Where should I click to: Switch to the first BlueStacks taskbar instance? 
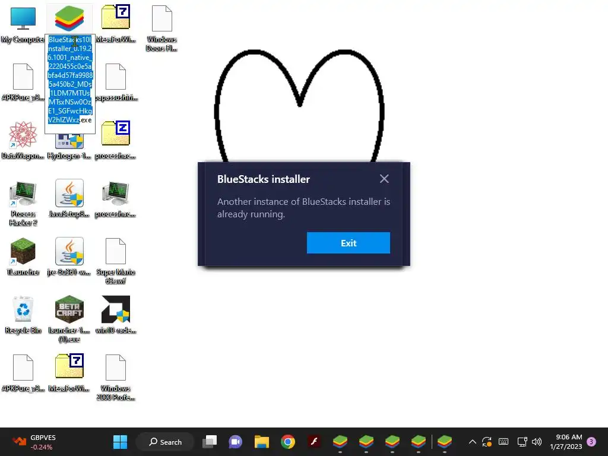(x=340, y=442)
